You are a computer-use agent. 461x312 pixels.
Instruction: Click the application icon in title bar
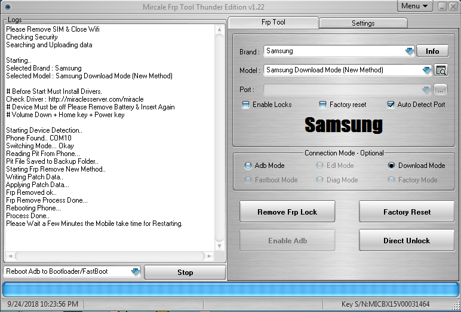point(8,7)
